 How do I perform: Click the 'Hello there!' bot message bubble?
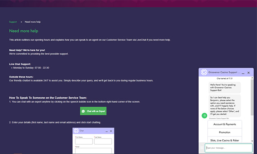click(x=225, y=88)
